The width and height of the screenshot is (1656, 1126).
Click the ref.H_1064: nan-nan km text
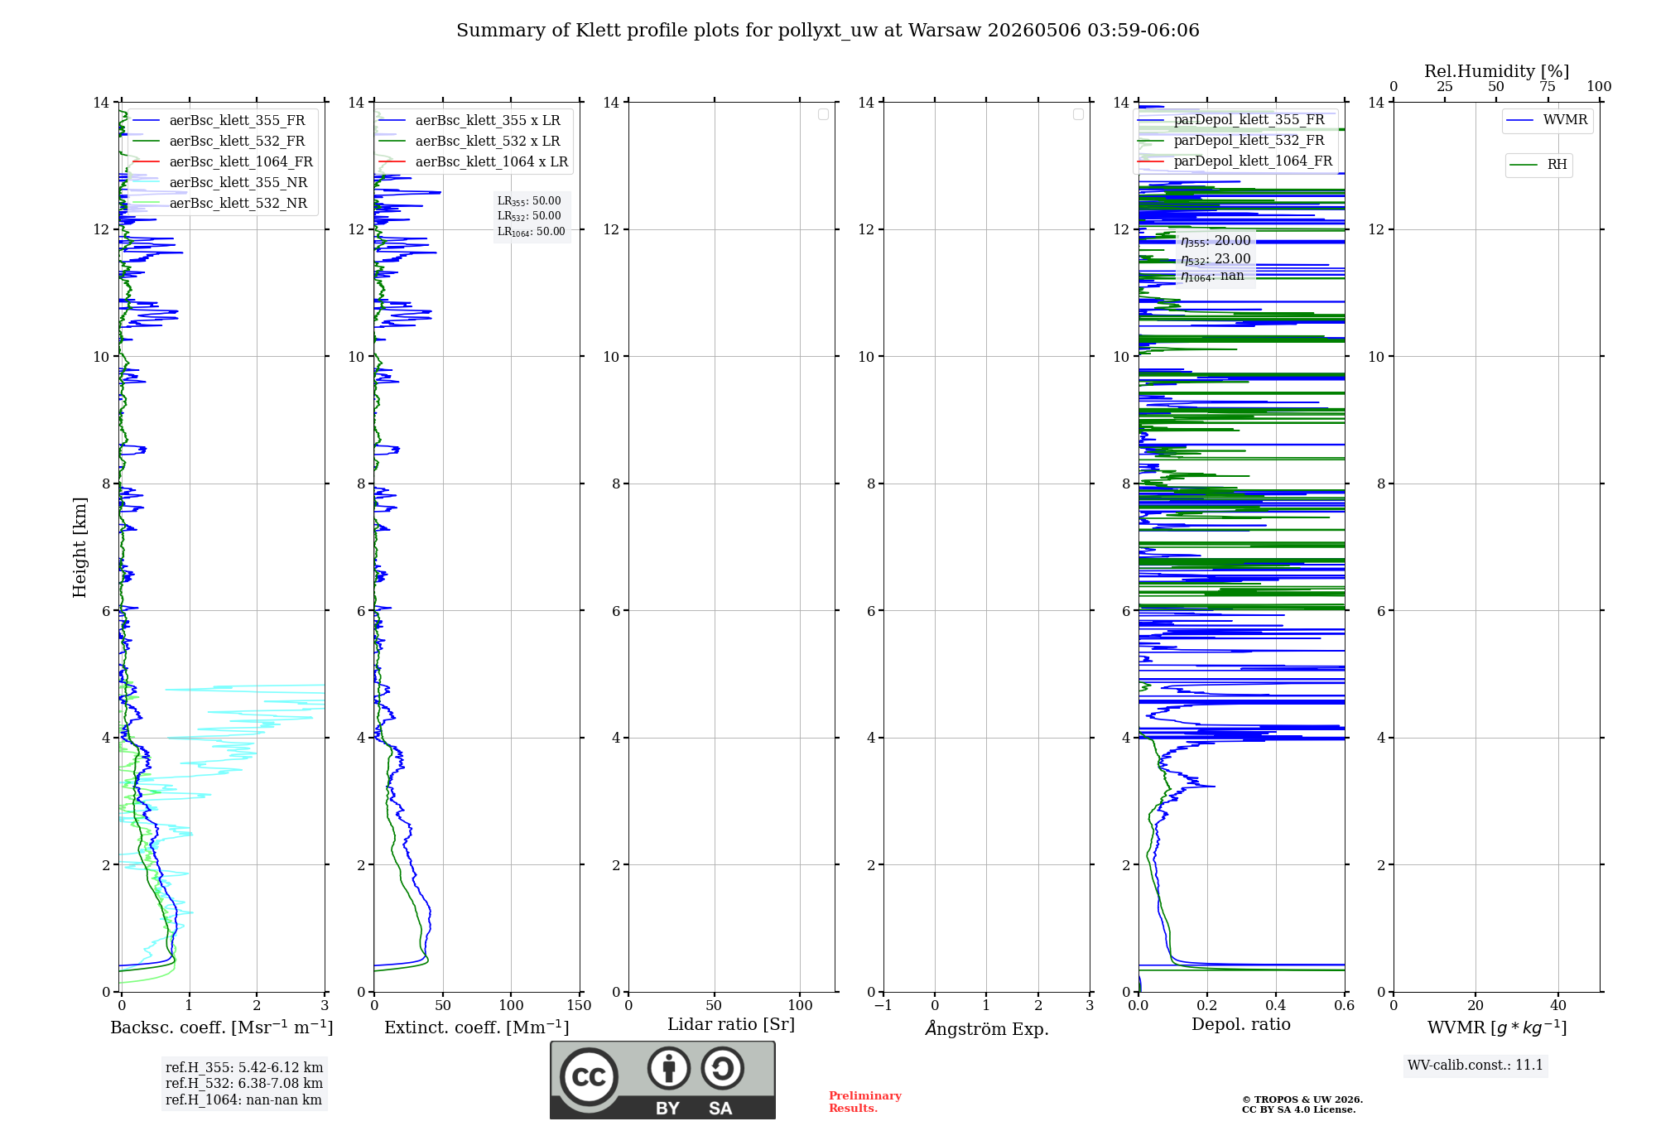click(x=243, y=1100)
